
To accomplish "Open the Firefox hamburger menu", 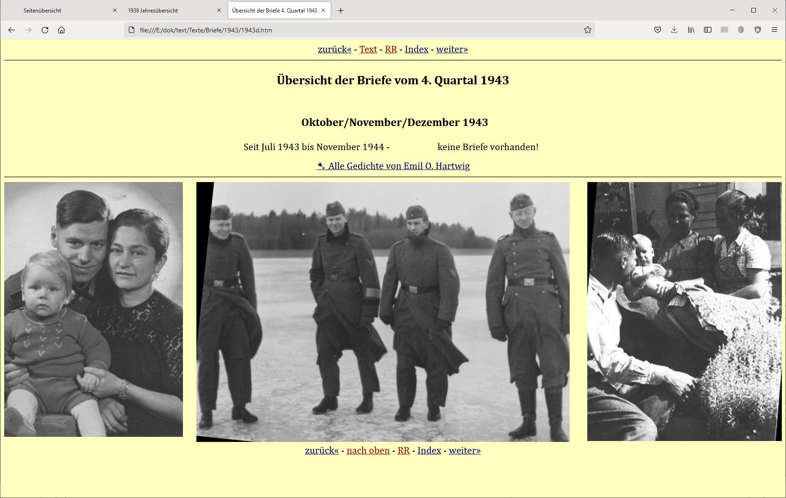I will tap(774, 30).
